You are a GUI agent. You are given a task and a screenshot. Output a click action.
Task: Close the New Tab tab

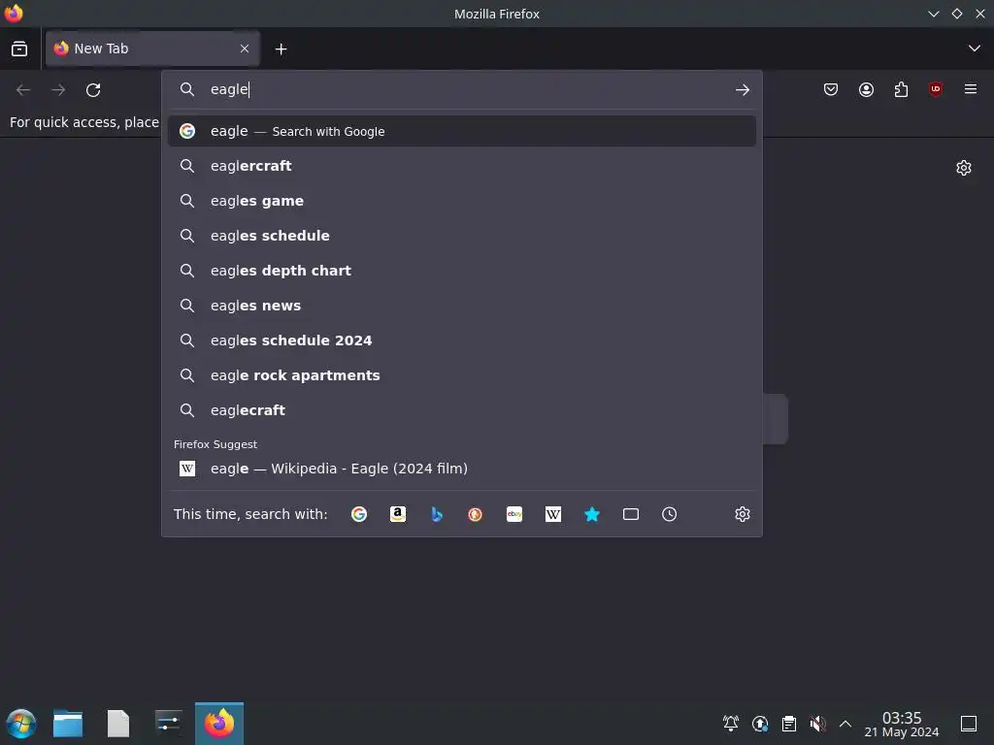pyautogui.click(x=245, y=49)
